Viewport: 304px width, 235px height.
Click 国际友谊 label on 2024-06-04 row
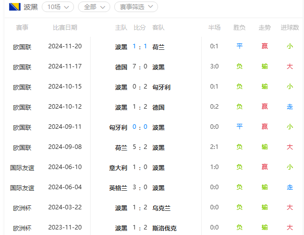[x=22, y=188]
